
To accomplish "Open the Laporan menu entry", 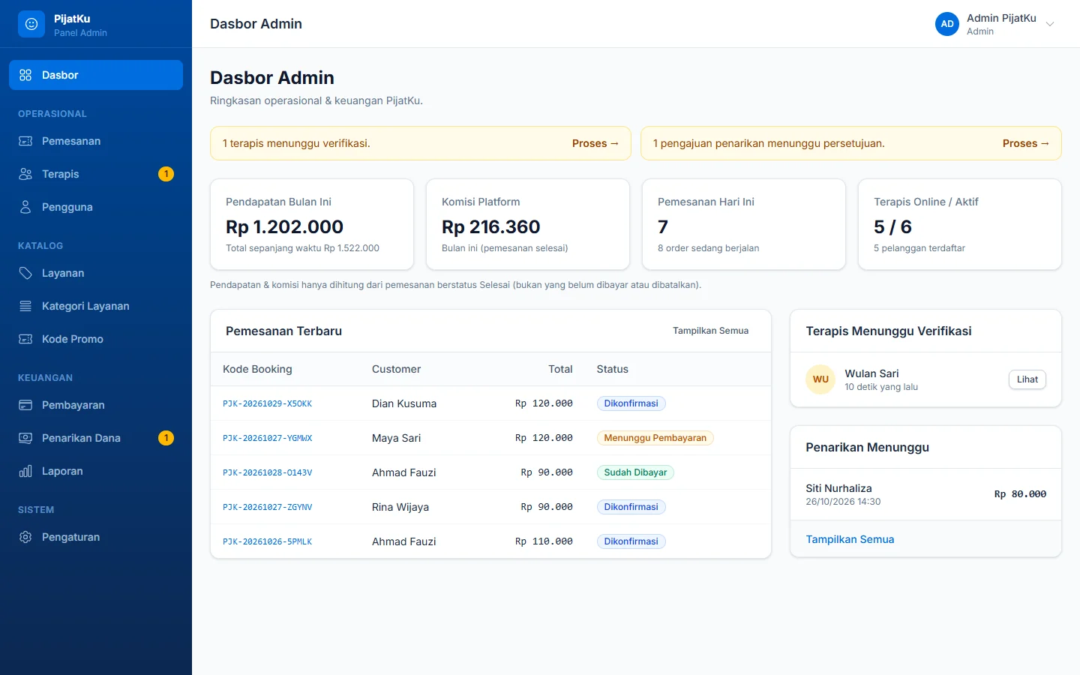I will click(x=96, y=471).
